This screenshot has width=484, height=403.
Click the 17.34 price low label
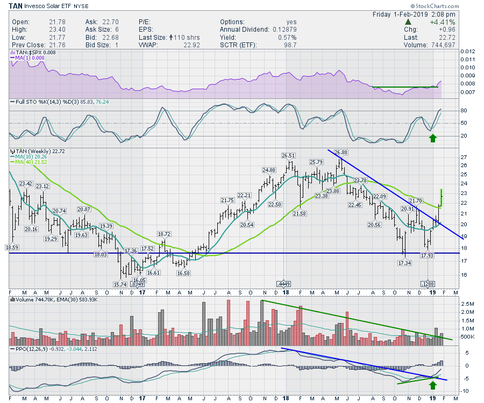click(x=404, y=263)
